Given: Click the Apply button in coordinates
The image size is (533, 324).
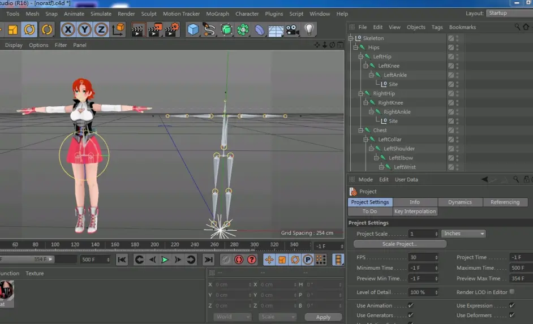Looking at the screenshot, I should coord(323,317).
